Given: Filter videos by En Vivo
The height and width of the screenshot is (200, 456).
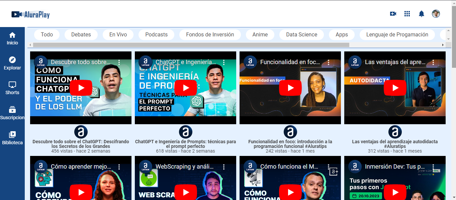Looking at the screenshot, I should point(118,35).
